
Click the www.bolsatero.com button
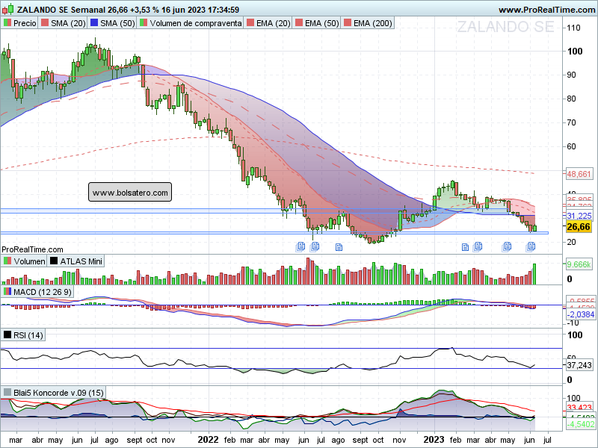point(130,193)
